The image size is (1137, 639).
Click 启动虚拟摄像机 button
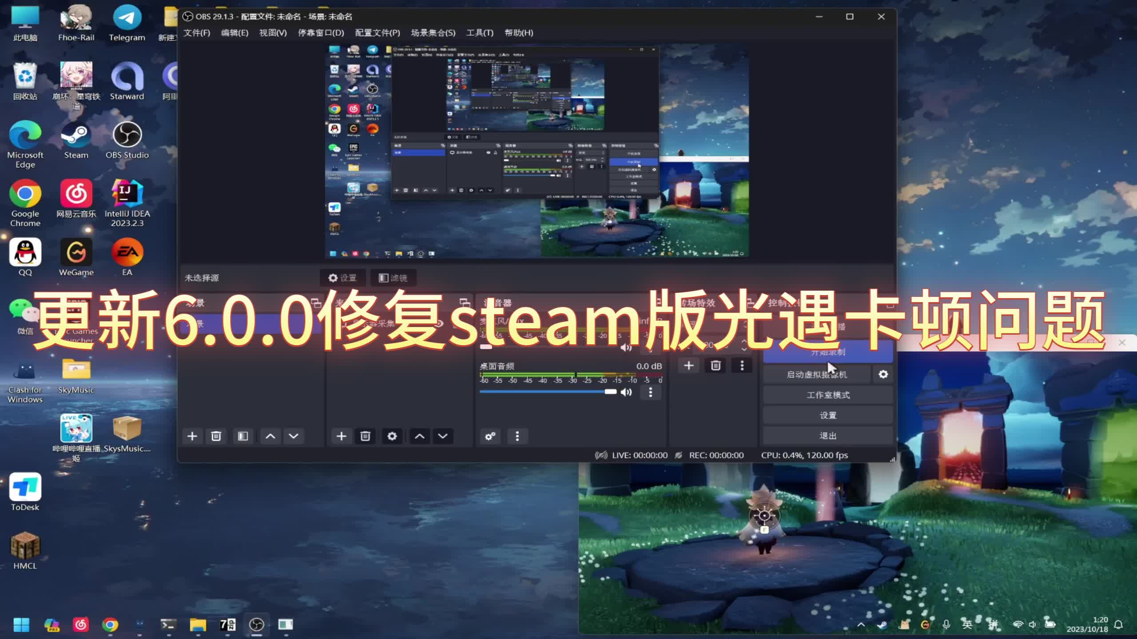coord(817,375)
